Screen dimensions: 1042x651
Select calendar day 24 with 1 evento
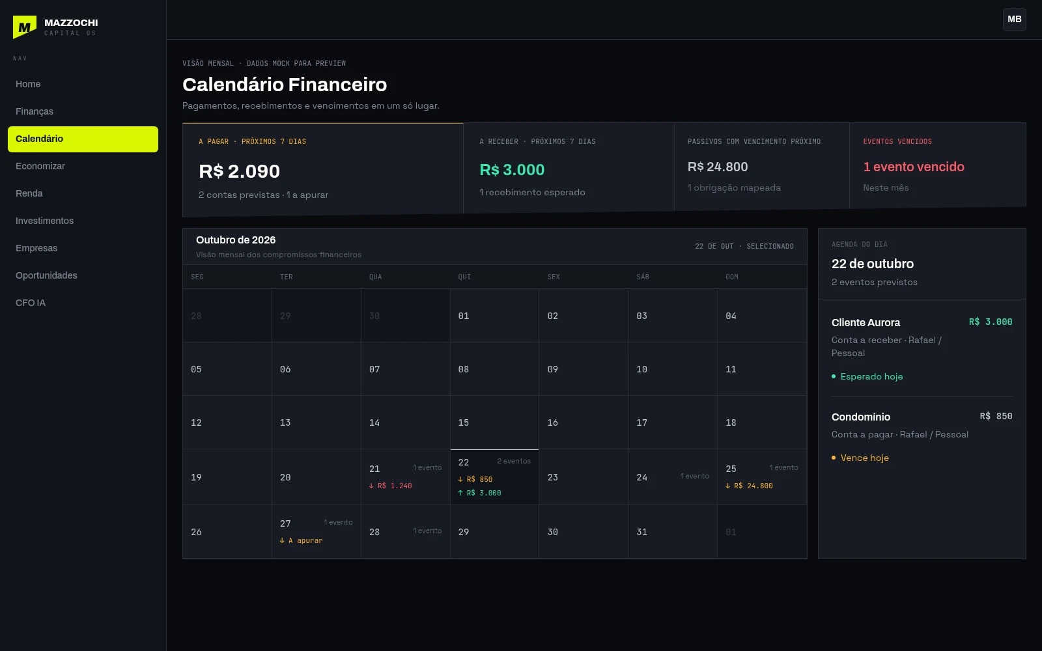[x=672, y=477]
